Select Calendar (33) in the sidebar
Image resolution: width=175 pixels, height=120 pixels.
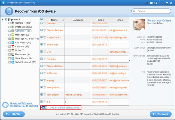22,47
